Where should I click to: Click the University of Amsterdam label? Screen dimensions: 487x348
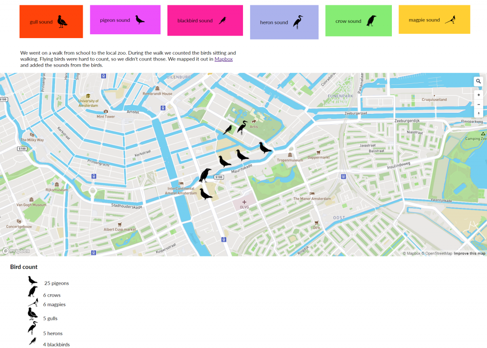coord(88,103)
